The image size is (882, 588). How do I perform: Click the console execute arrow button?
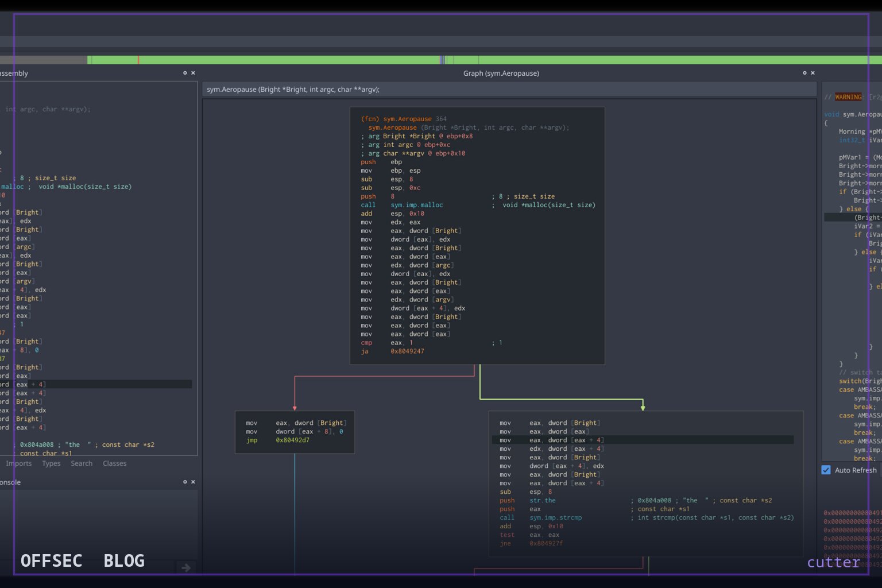(186, 567)
